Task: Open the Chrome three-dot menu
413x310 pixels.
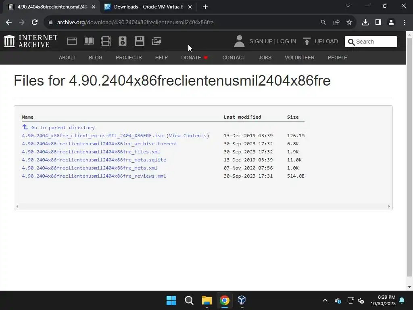Action: coord(404,23)
